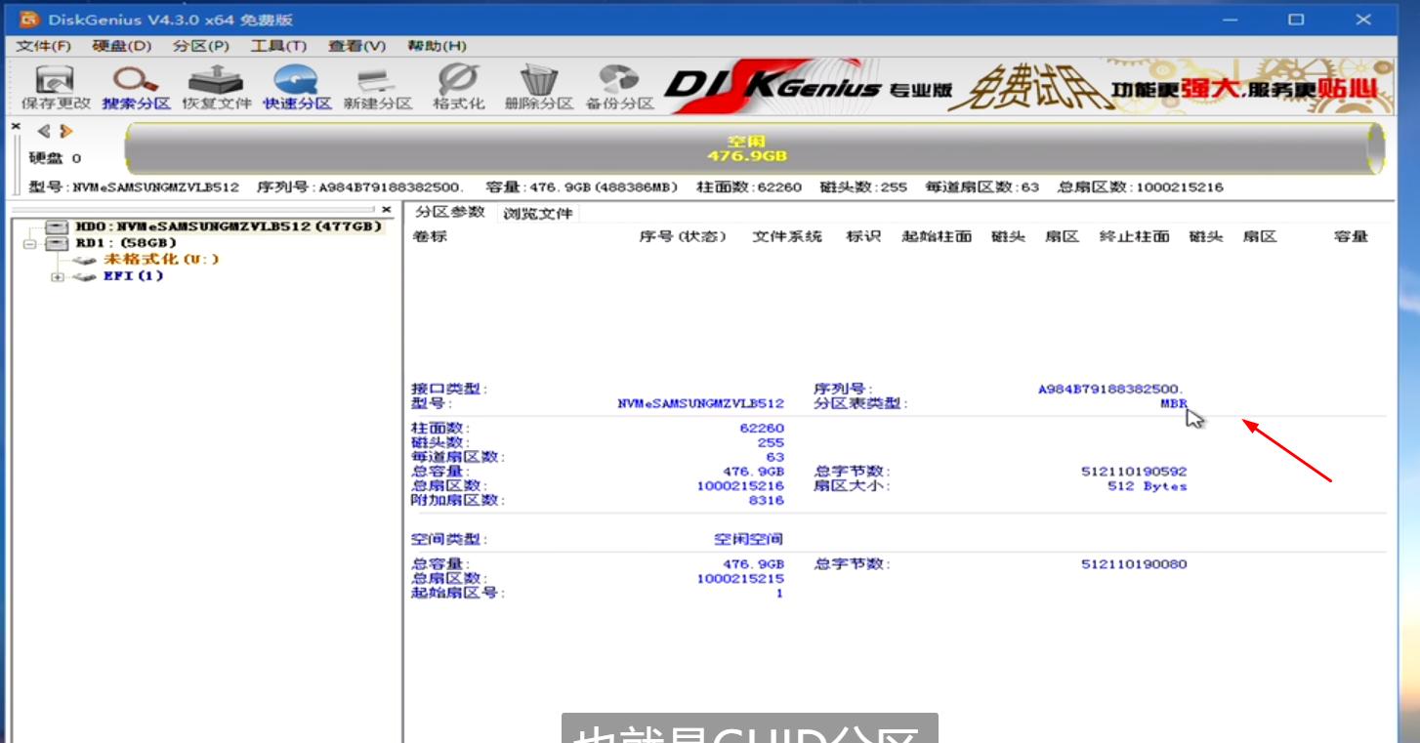Go to next disk with orange right arrow
The height and width of the screenshot is (743, 1420).
pos(66,132)
